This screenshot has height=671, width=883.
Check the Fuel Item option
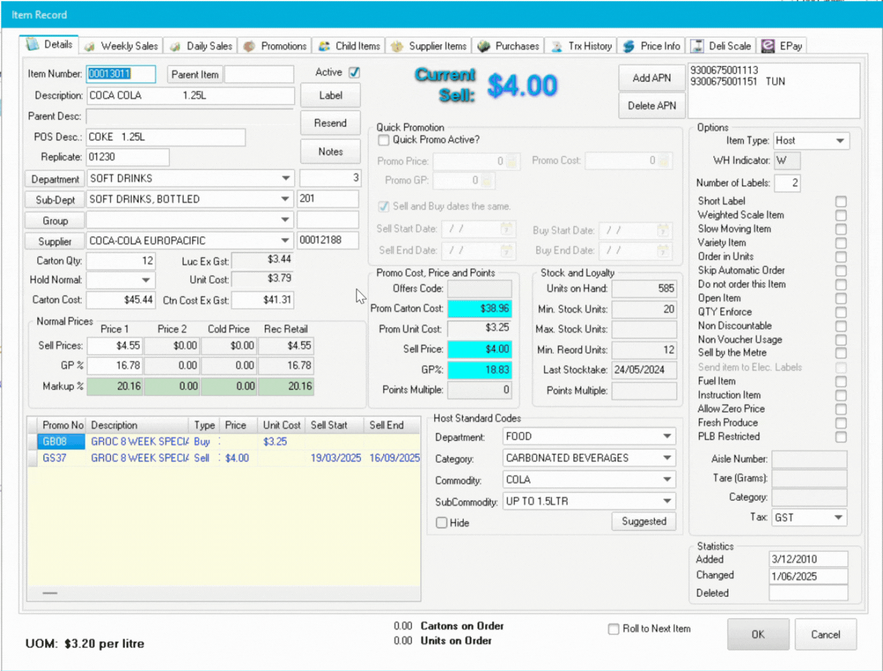click(x=841, y=382)
